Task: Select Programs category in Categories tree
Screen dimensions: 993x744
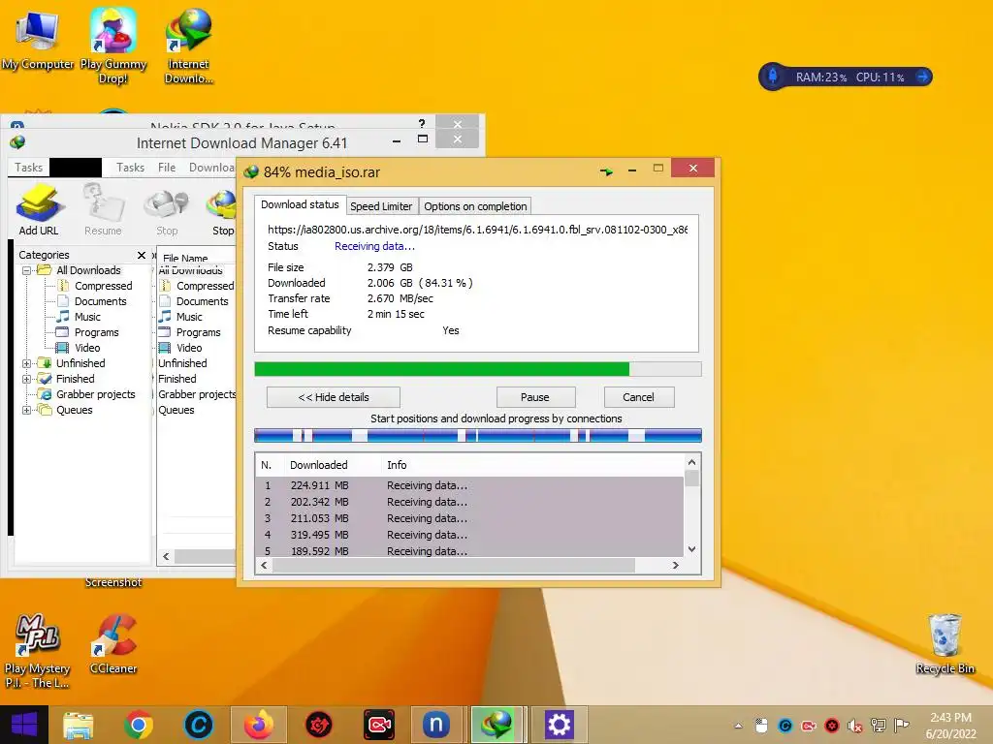Action: [x=96, y=333]
